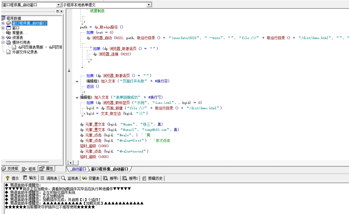Screen dimensions: 349x214
Task: Open the 监视表 magnifier tab
Action: (69, 178)
